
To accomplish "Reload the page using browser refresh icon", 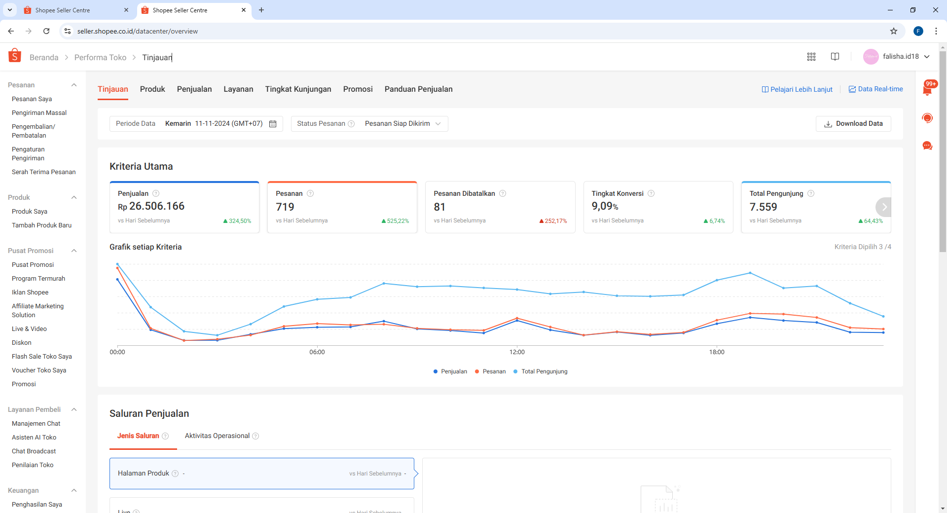I will click(46, 31).
